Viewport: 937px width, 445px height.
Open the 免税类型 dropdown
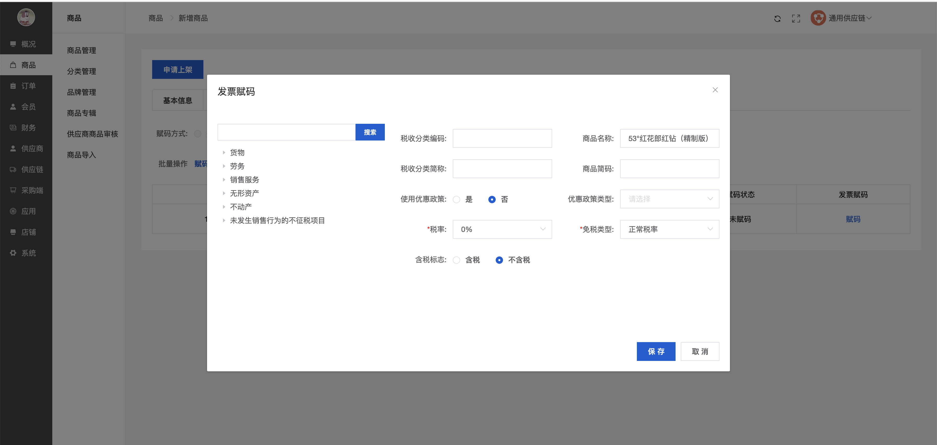point(669,229)
